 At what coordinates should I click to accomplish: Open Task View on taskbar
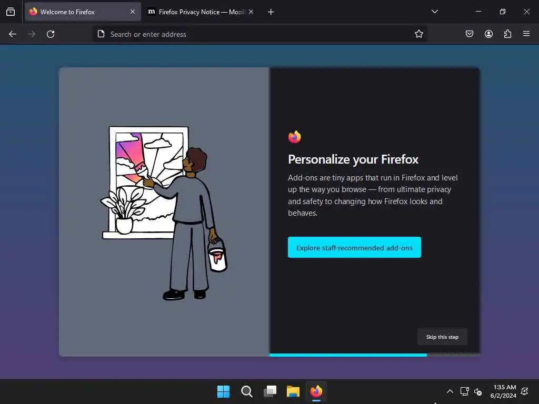pos(270,391)
